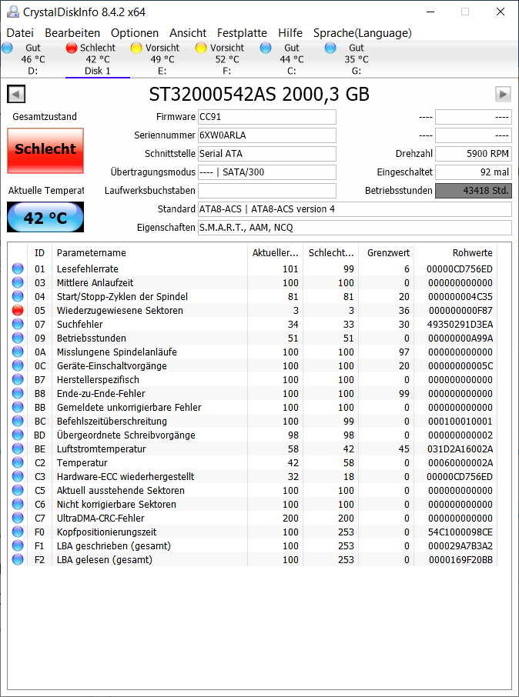Click the Eigenschaften field S.M.A.R.T., AAM, NCQ
Image resolution: width=519 pixels, height=697 pixels.
(355, 228)
